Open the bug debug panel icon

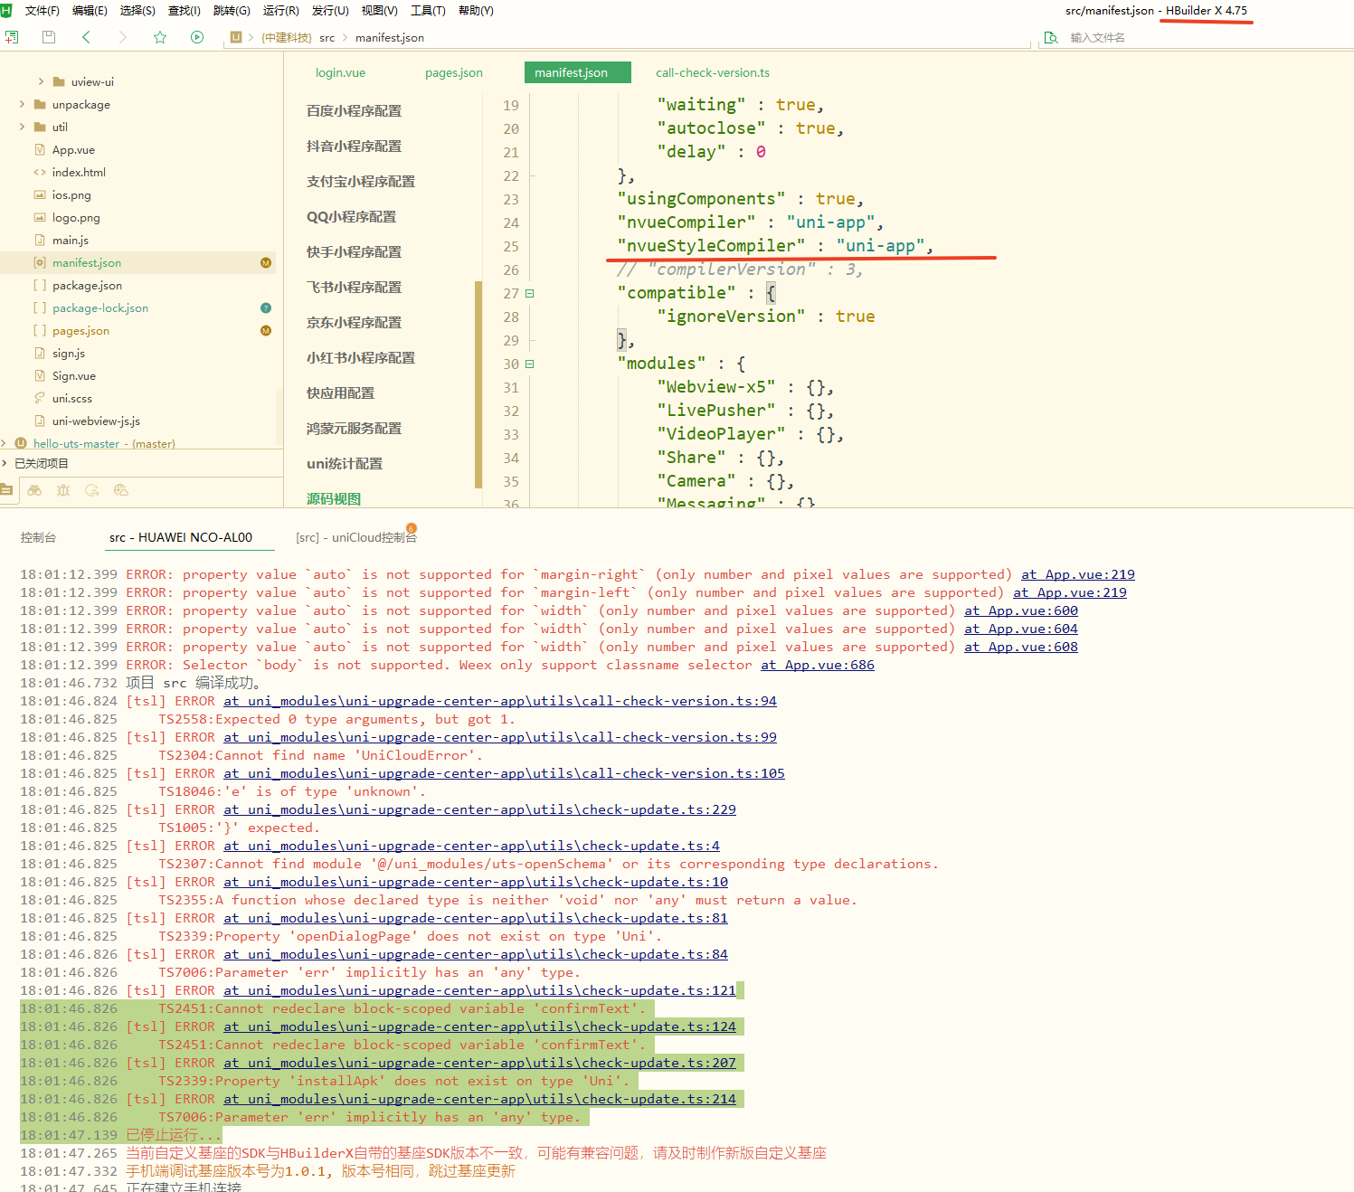(63, 490)
